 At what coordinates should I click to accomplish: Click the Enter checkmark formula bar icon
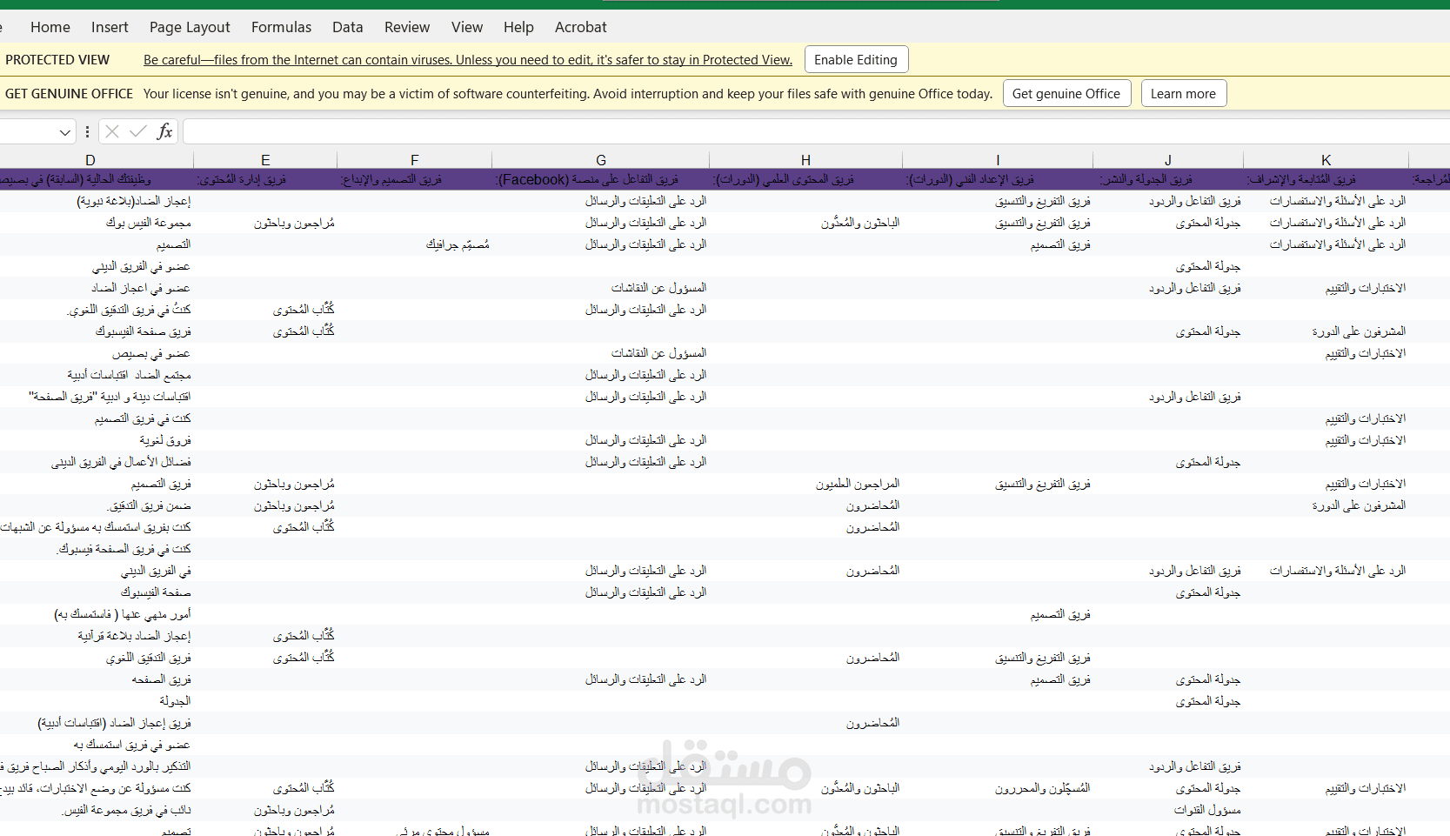click(137, 131)
